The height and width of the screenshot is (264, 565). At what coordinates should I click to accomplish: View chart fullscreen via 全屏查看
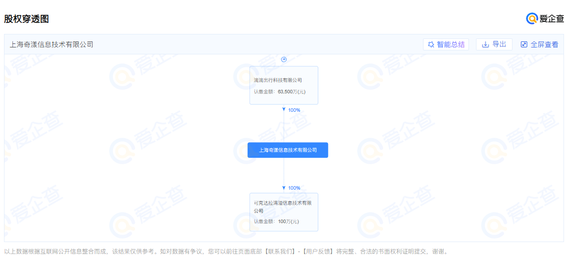(x=539, y=44)
